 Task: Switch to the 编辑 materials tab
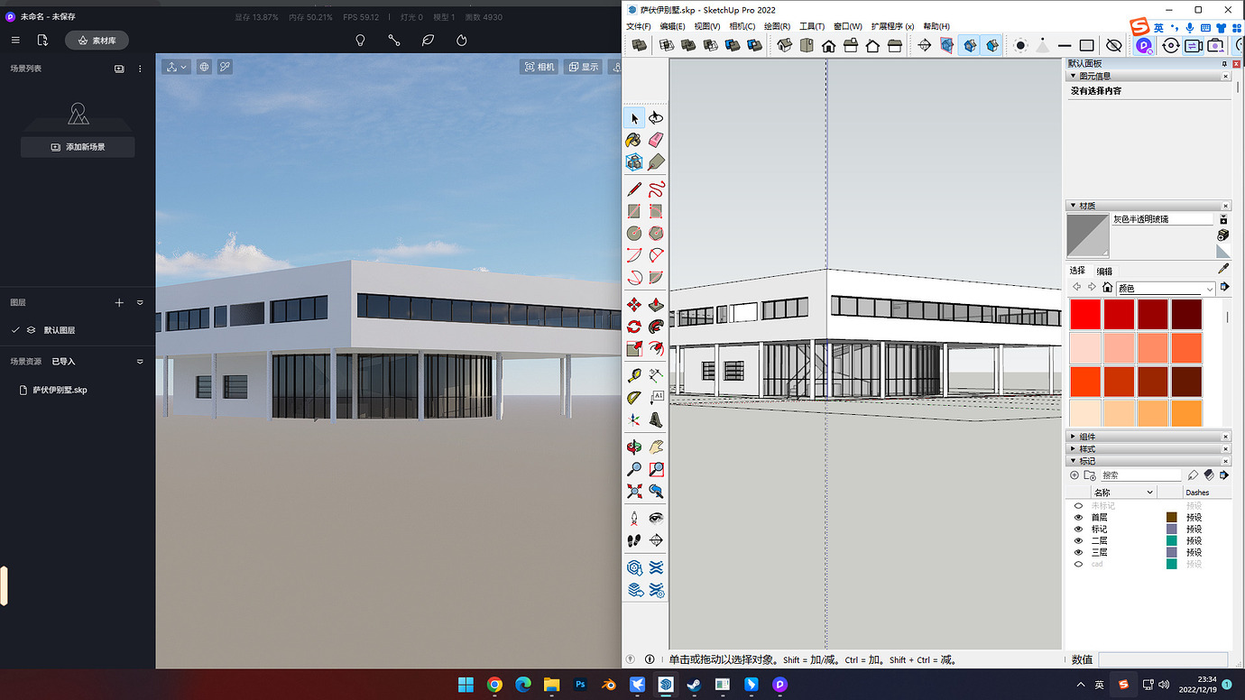click(x=1104, y=271)
